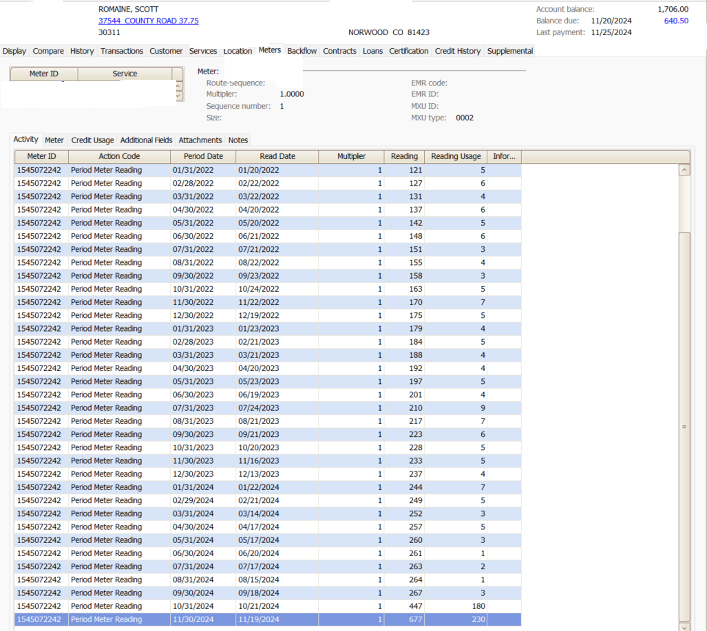Viewport: 707px width, 631px height.
Task: Select the row with period date 08/31/2024
Action: tap(268, 579)
